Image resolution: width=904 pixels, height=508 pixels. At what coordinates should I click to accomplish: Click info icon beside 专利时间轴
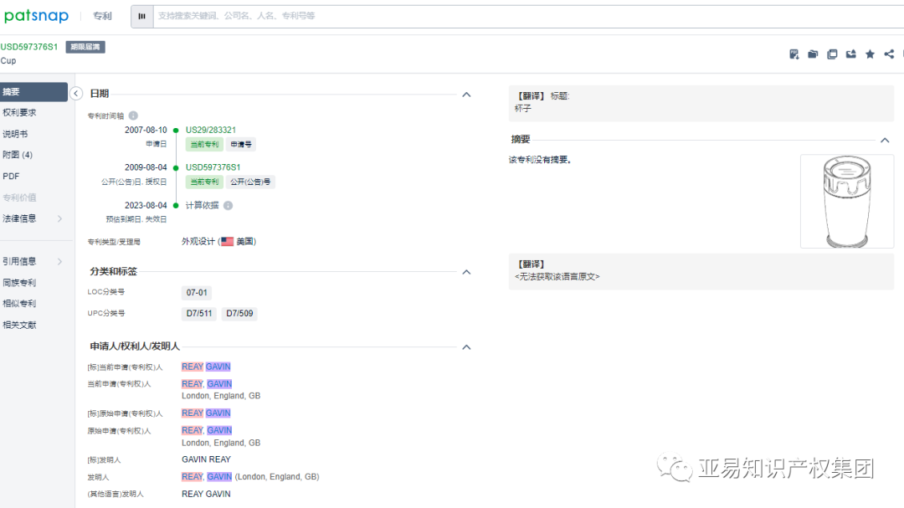point(133,115)
